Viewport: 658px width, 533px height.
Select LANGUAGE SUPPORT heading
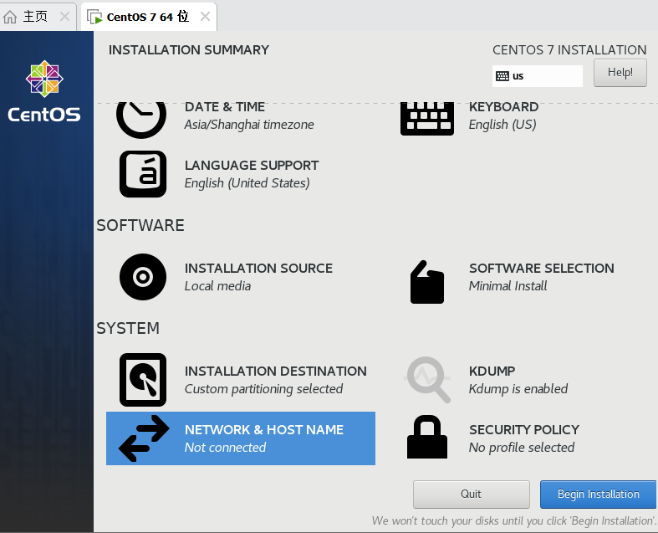point(252,166)
